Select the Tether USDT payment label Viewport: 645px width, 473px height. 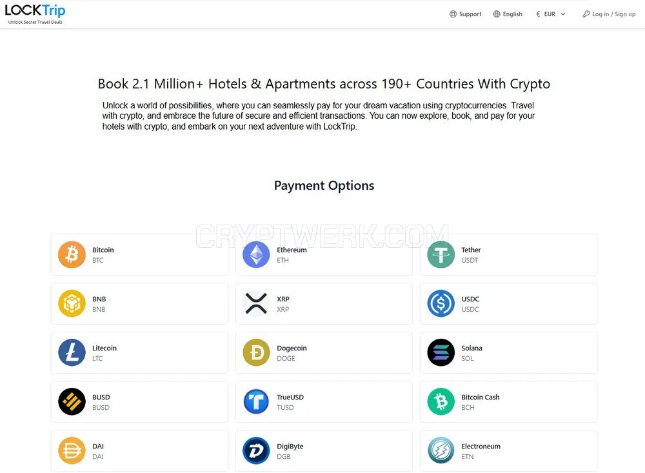coord(471,255)
